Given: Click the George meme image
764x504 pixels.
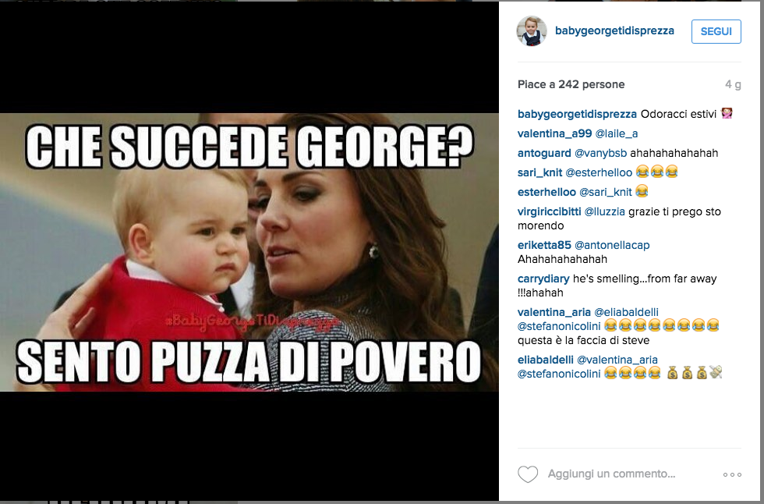Looking at the screenshot, I should [x=249, y=253].
